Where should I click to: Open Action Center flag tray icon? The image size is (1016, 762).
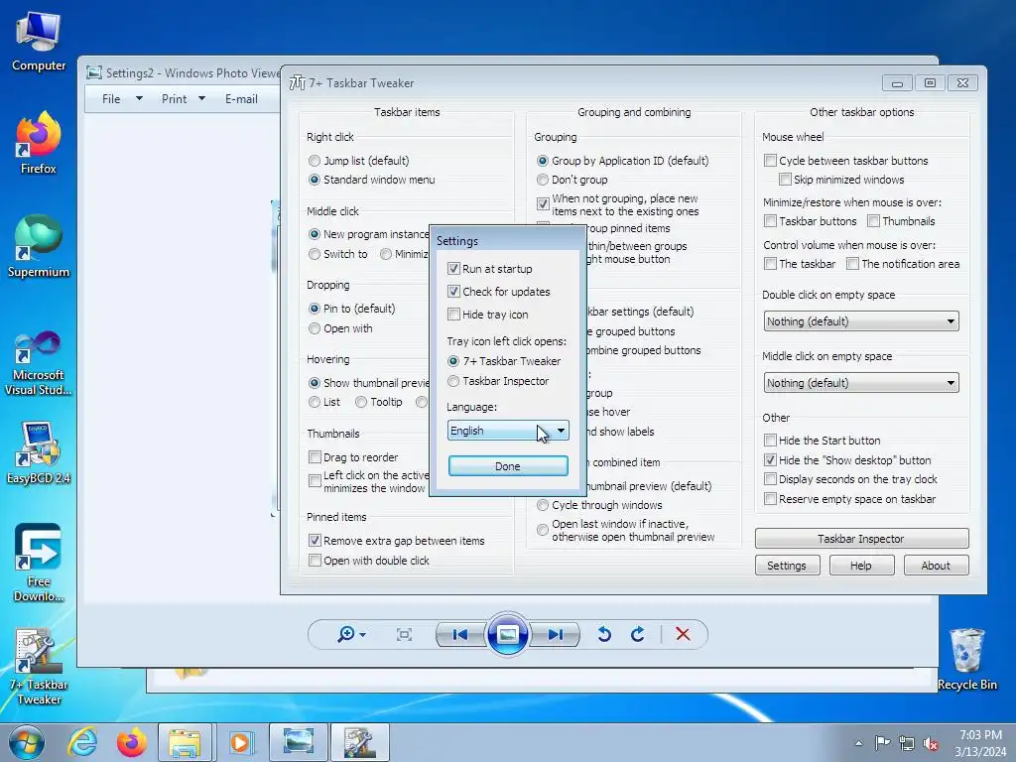[882, 743]
